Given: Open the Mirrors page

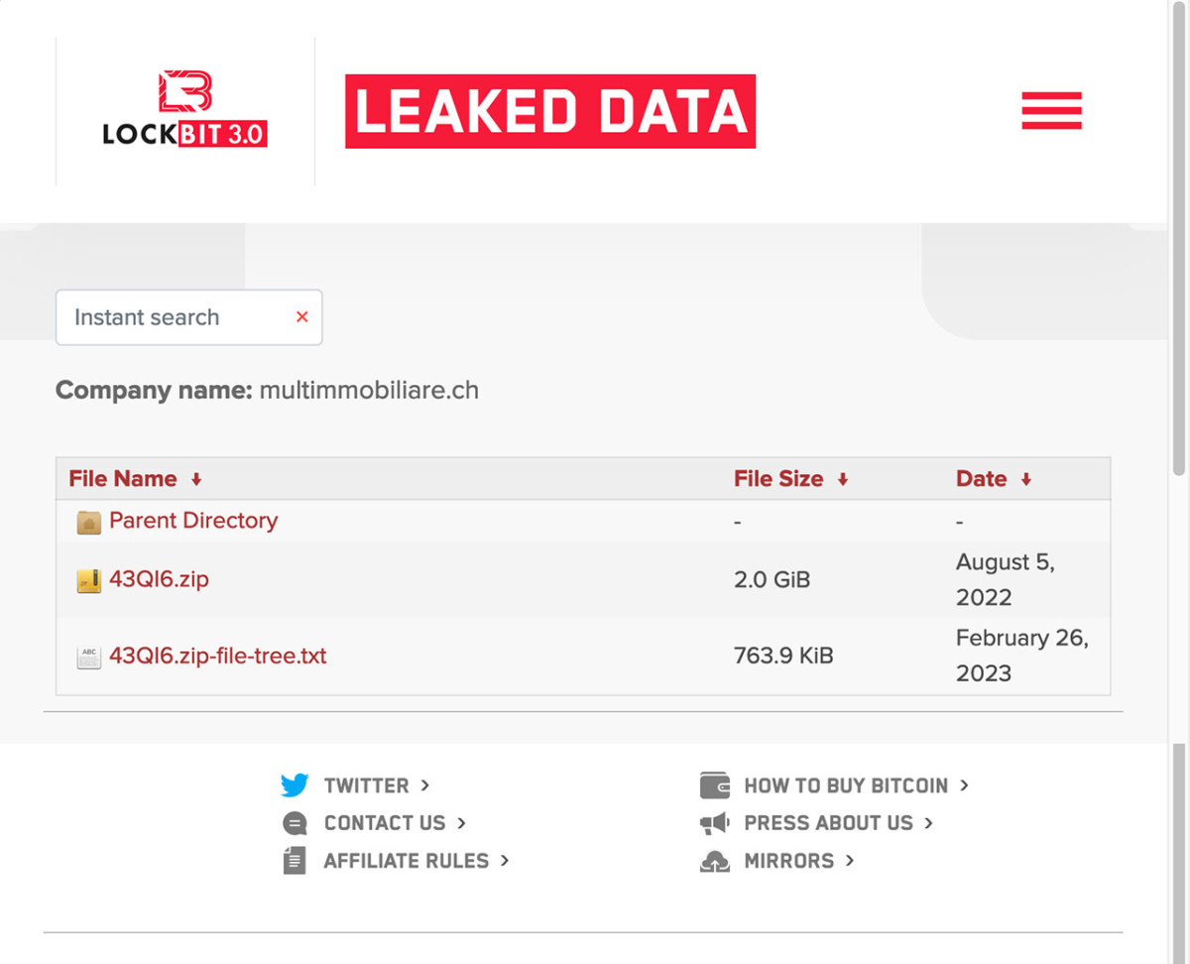Looking at the screenshot, I should click(786, 861).
